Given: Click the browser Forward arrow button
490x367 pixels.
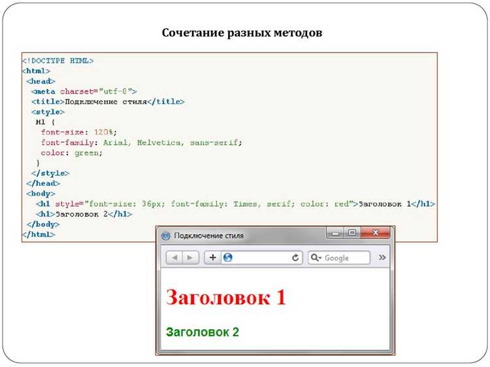Looking at the screenshot, I should 190,258.
